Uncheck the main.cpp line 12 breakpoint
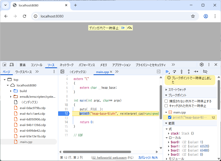Image resolution: width=221 pixels, height=161 pixels. click(170, 117)
